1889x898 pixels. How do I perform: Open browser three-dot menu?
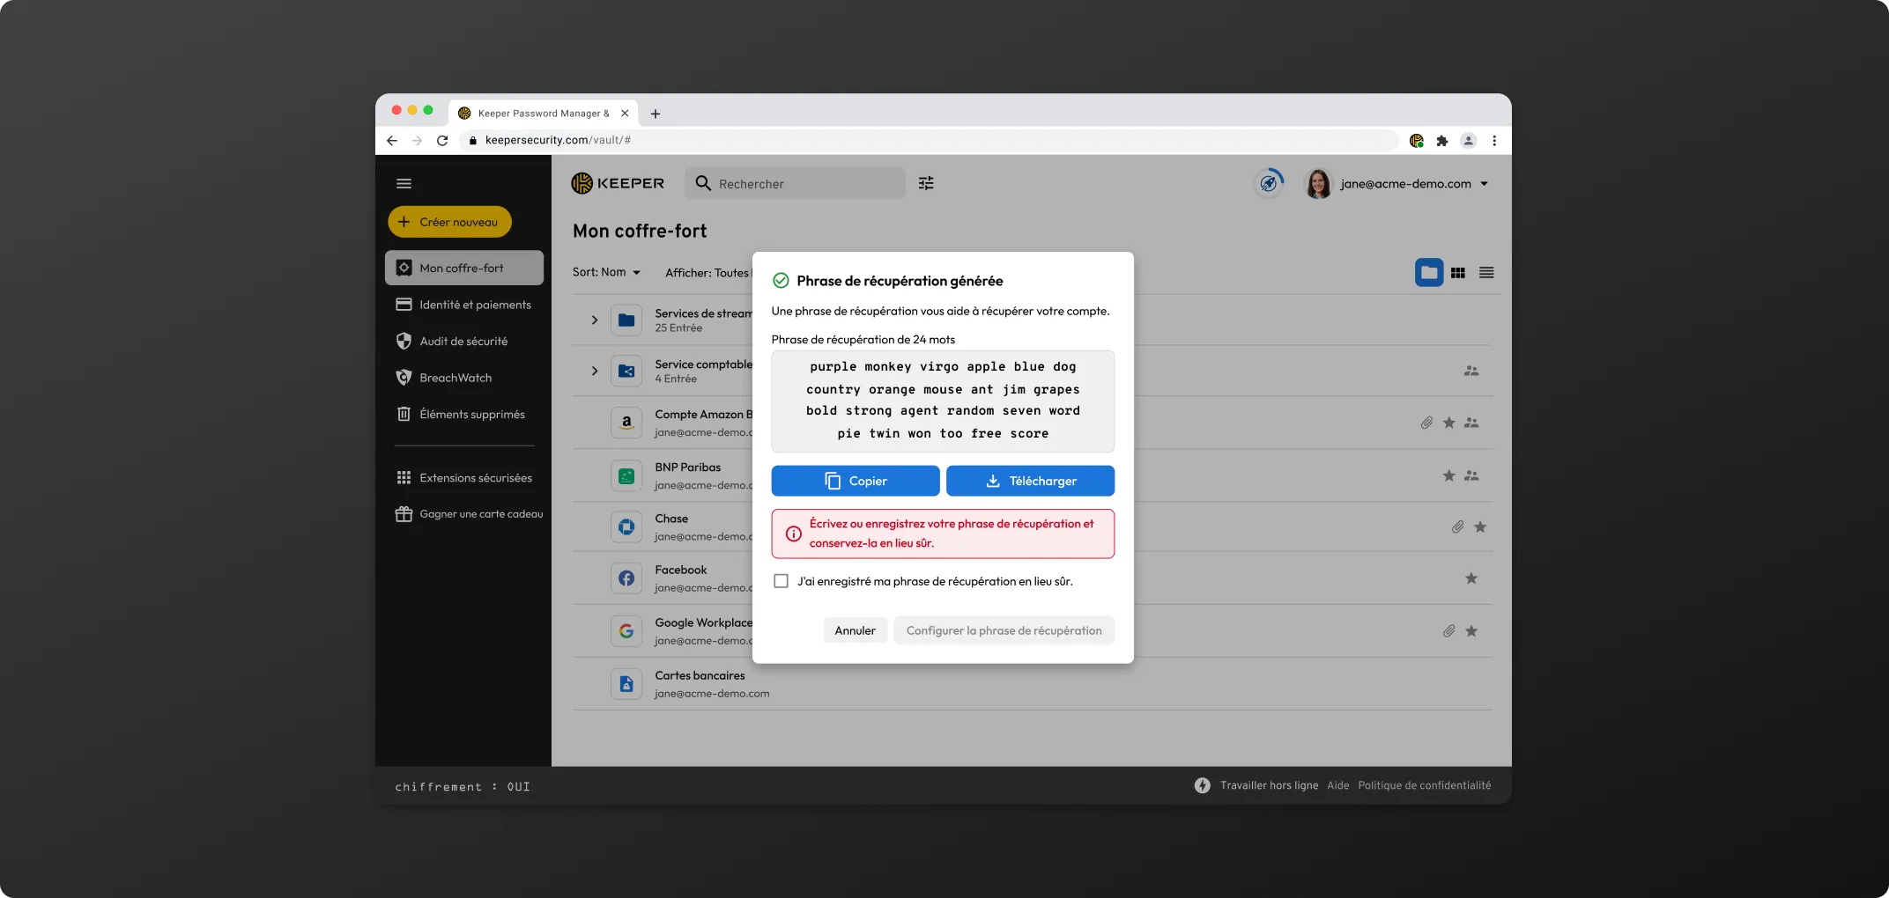(x=1494, y=140)
